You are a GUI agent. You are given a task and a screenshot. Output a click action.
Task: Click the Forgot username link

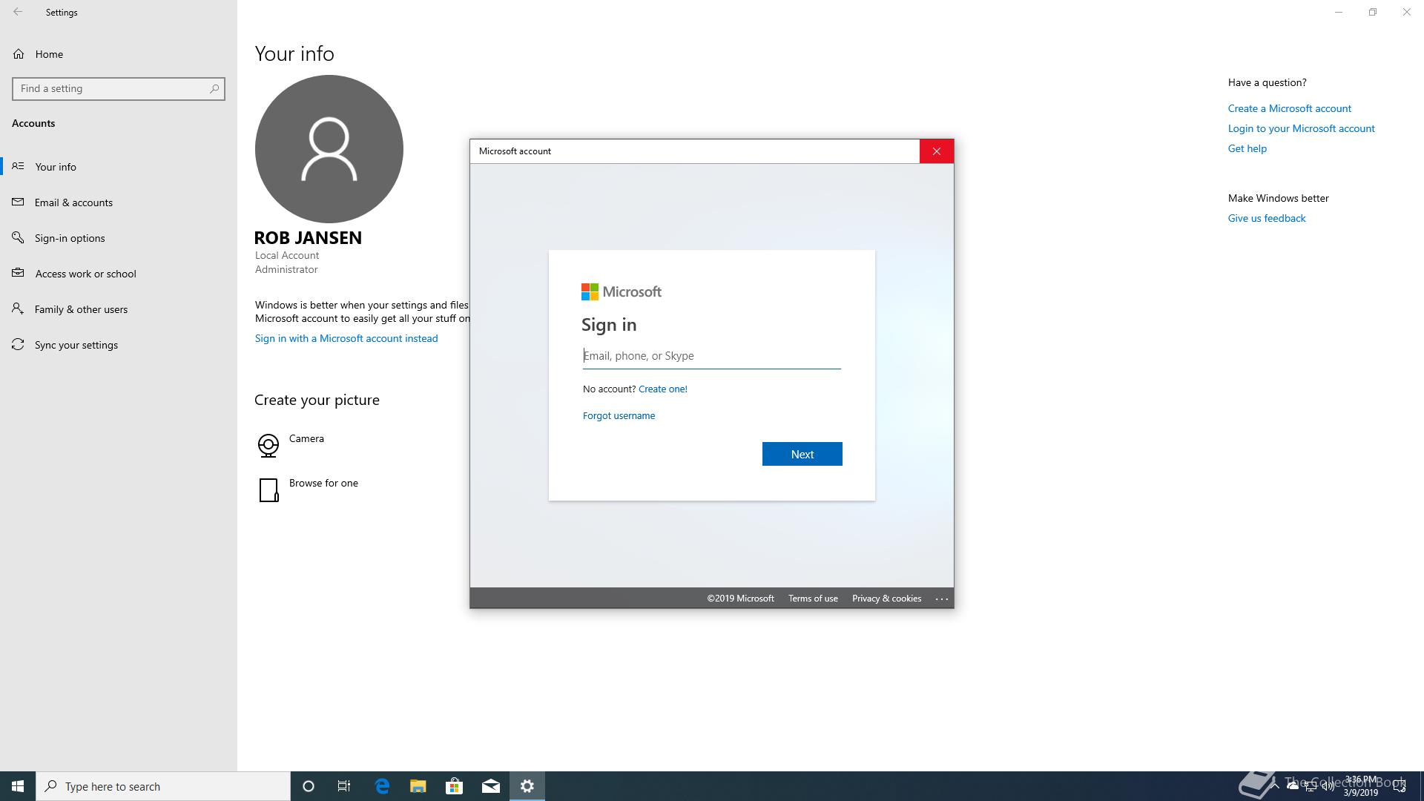tap(619, 415)
